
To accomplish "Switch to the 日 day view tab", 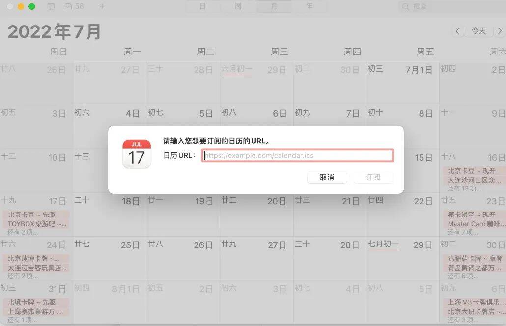I will (x=203, y=6).
